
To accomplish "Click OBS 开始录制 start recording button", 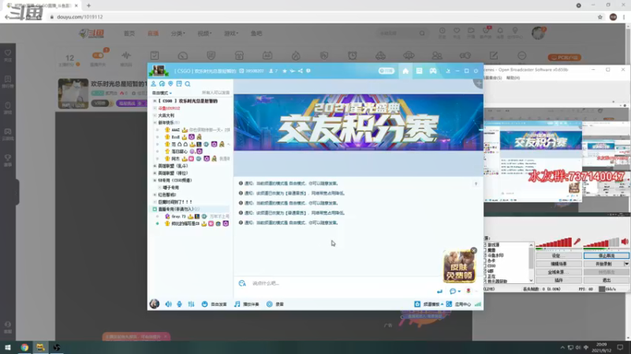I will pos(603,264).
